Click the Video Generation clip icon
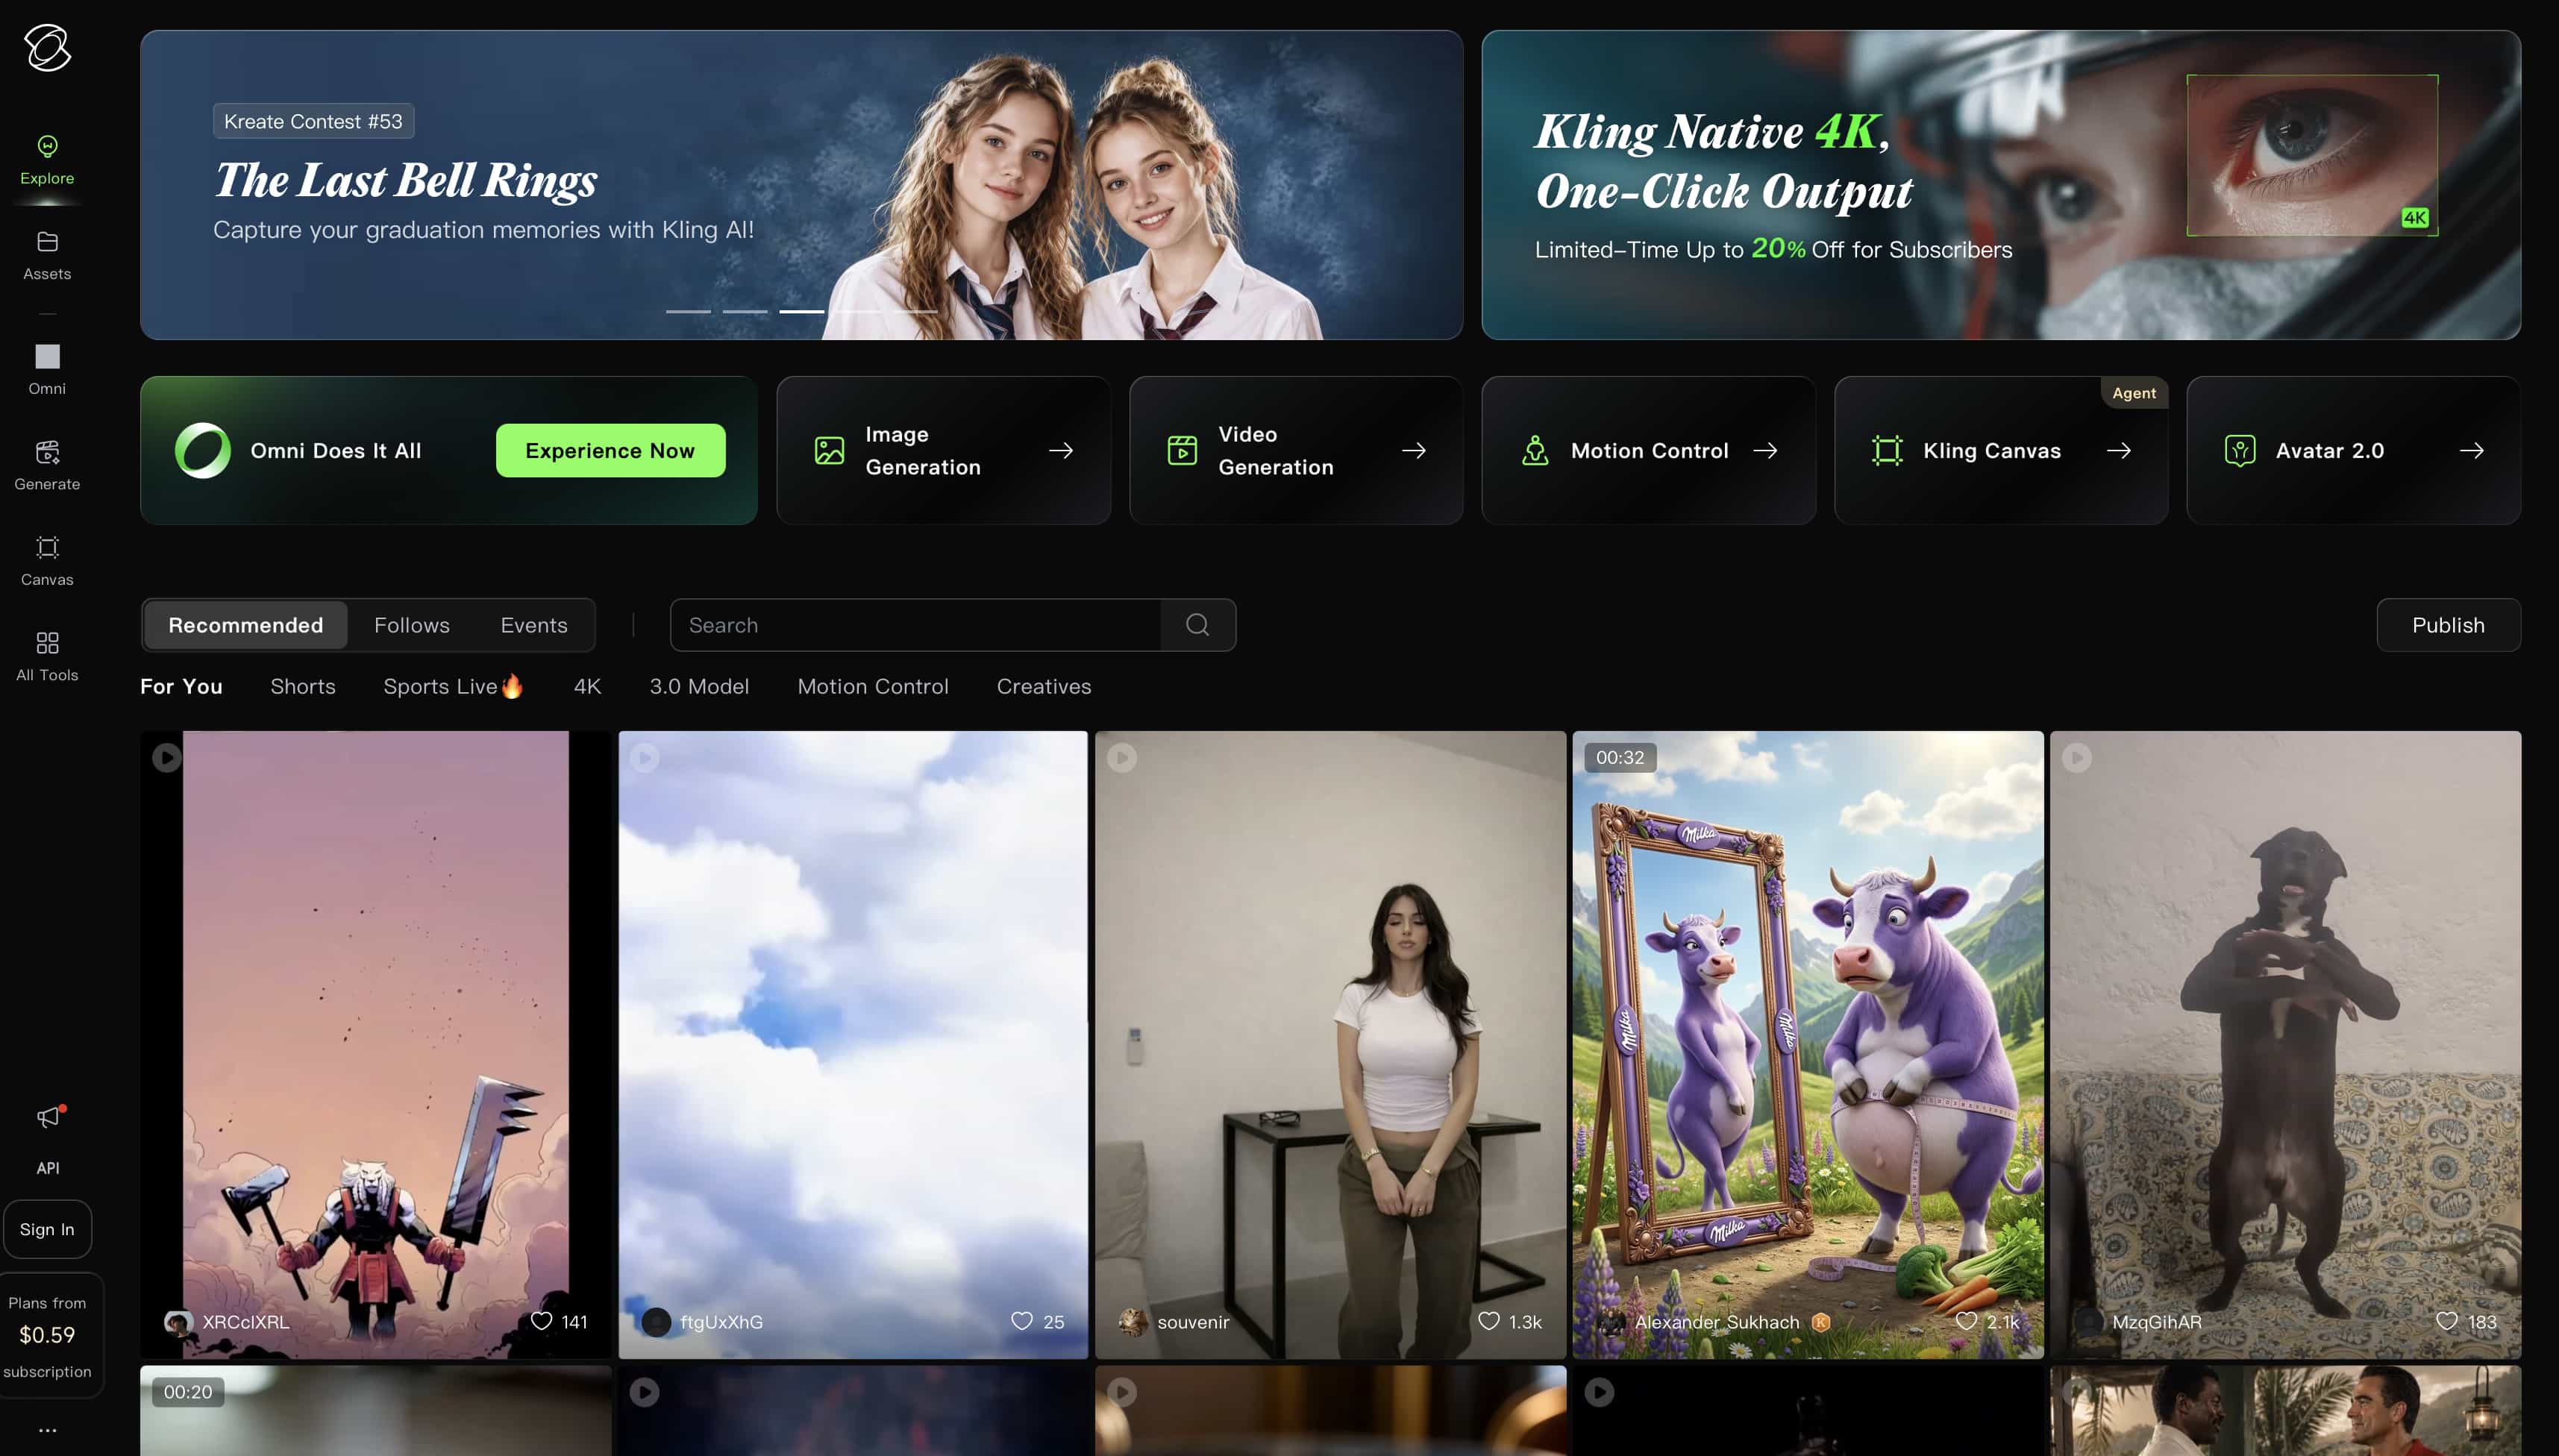 (x=1182, y=451)
